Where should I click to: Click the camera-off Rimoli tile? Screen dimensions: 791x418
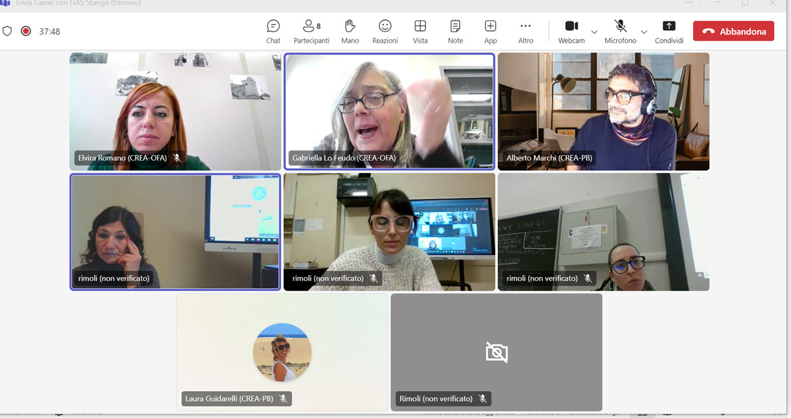point(496,352)
